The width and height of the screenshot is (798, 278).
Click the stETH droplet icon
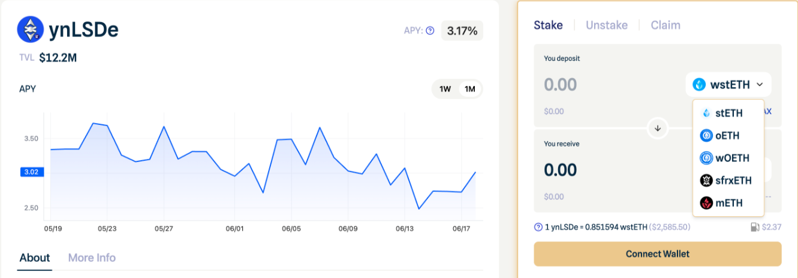click(x=706, y=113)
